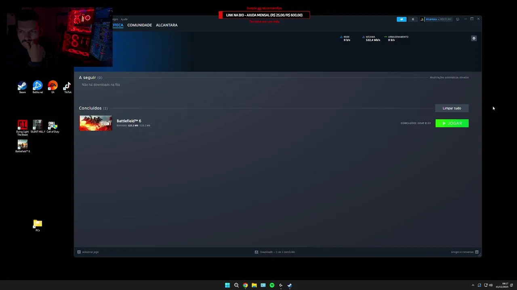Open the Comunidade tab
The image size is (517, 290).
pos(139,25)
